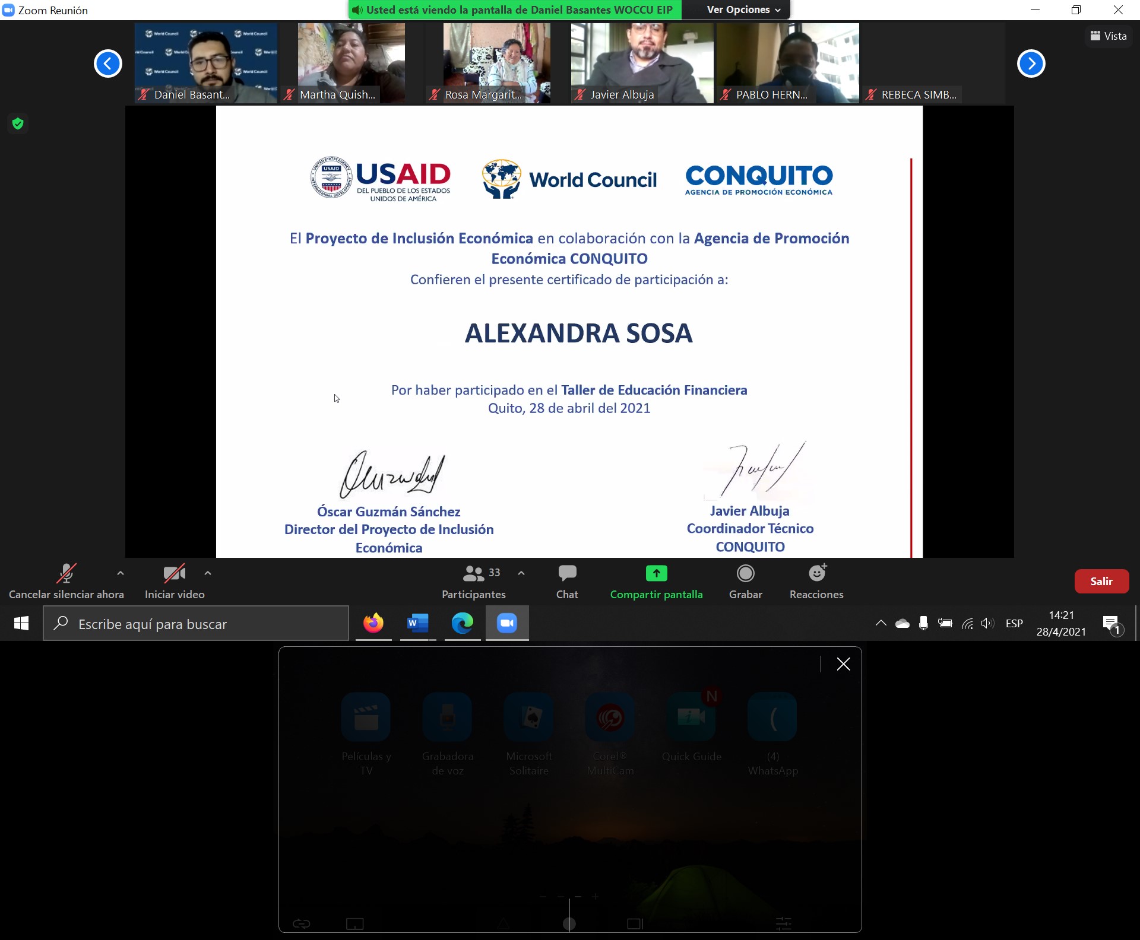Click Zoom icon on the taskbar

coord(507,623)
